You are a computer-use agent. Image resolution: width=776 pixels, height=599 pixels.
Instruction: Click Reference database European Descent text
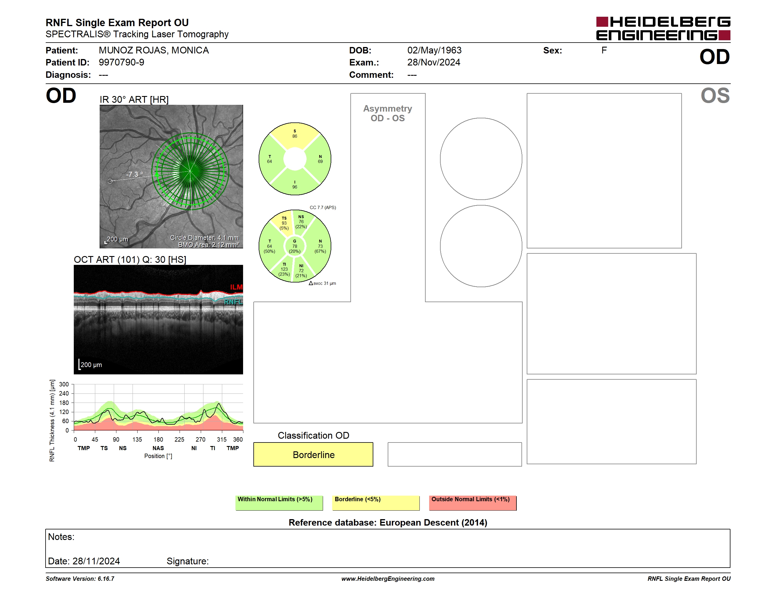tap(388, 522)
